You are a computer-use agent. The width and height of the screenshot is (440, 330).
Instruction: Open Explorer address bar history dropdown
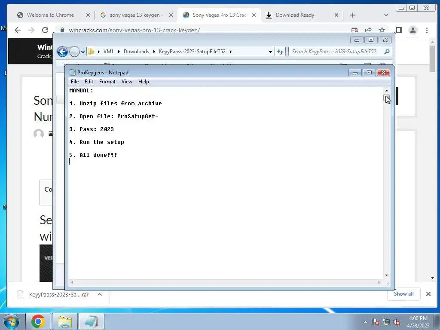pyautogui.click(x=270, y=52)
